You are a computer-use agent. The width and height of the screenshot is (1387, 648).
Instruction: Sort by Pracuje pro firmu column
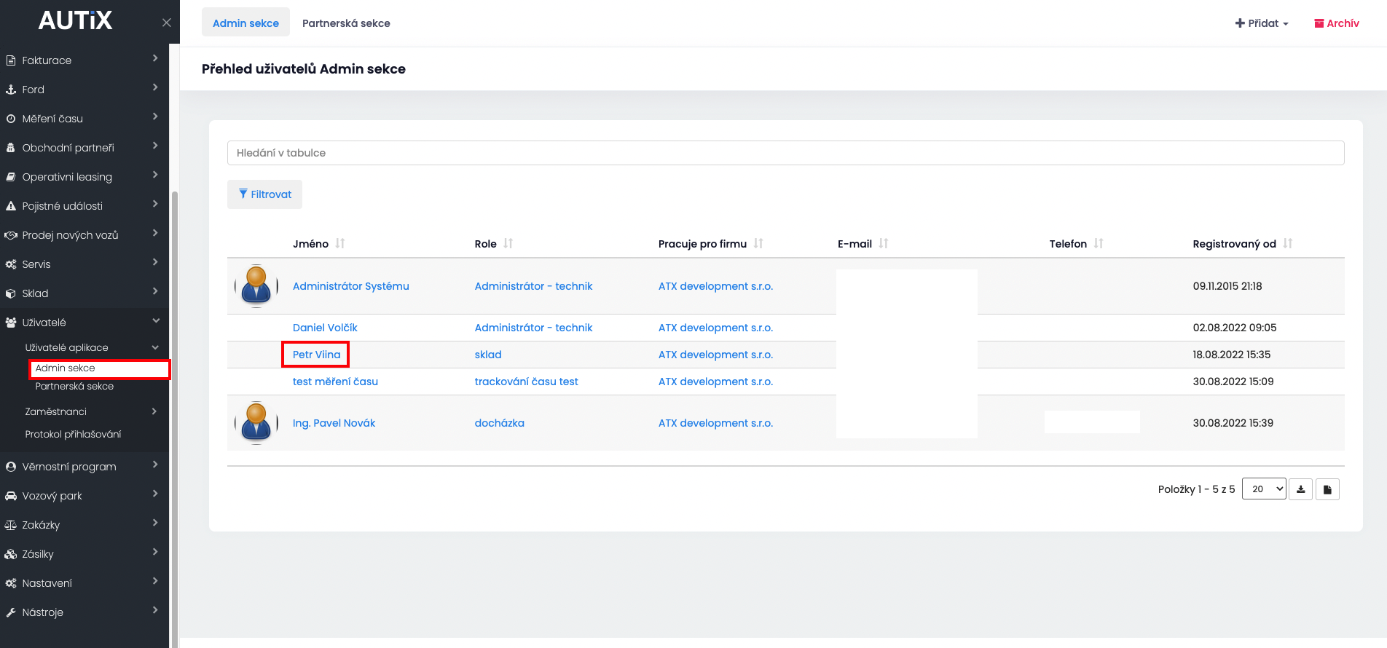point(758,244)
